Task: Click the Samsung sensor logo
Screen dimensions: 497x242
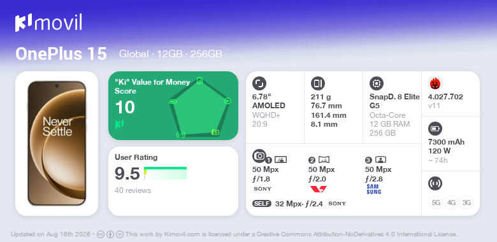Action: point(373,189)
